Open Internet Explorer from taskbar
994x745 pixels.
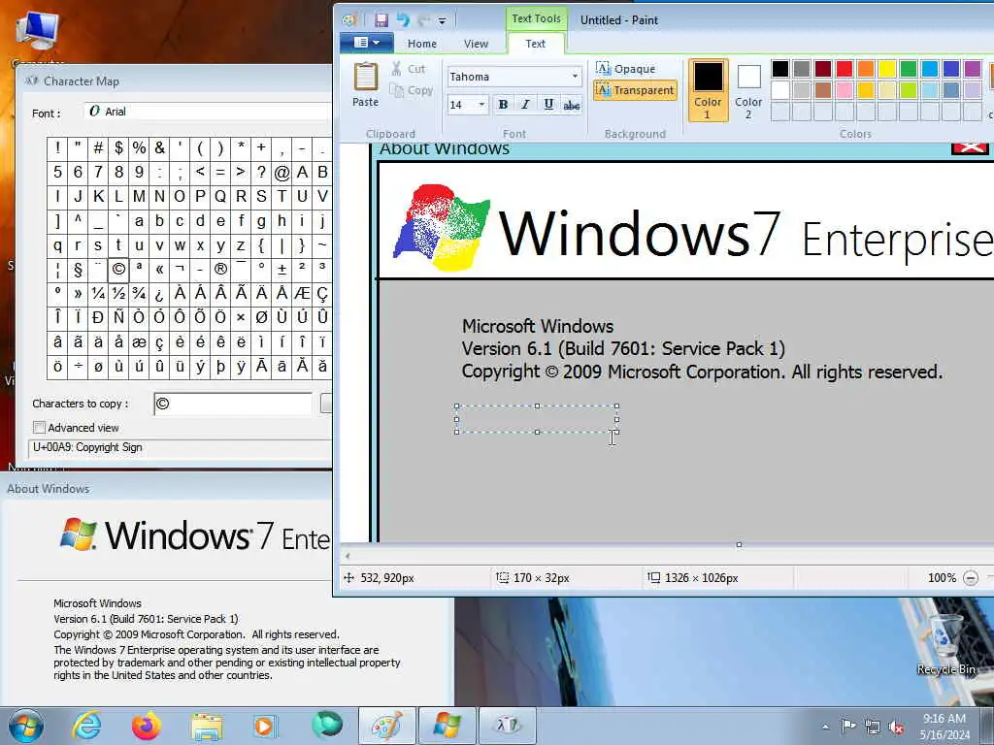[86, 726]
